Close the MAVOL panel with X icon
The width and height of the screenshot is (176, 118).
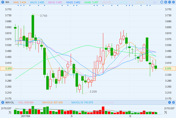point(170,102)
